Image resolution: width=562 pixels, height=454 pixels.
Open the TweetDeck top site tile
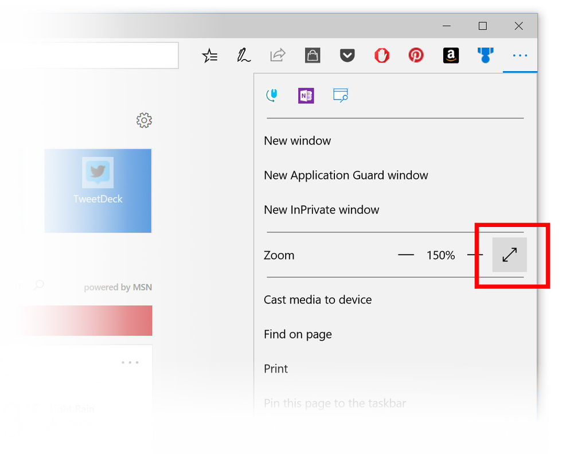[98, 190]
